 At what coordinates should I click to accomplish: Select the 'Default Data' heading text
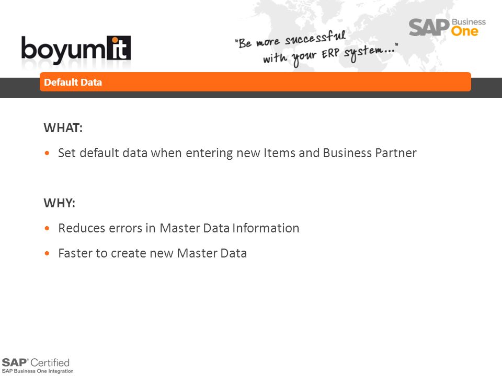[73, 82]
